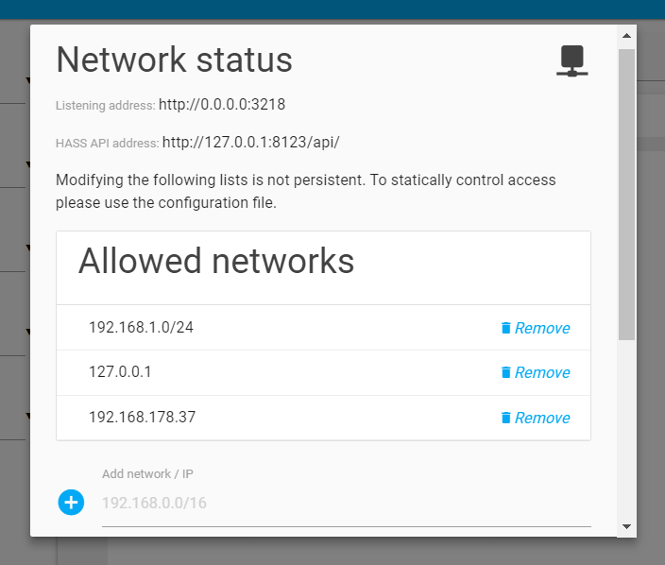Dismiss dialog by clicking dimmed background below
Viewport: 665px width, 565px height.
pos(339,552)
